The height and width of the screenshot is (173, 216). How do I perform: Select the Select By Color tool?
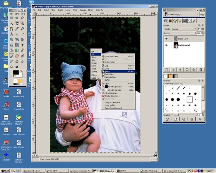point(17,23)
